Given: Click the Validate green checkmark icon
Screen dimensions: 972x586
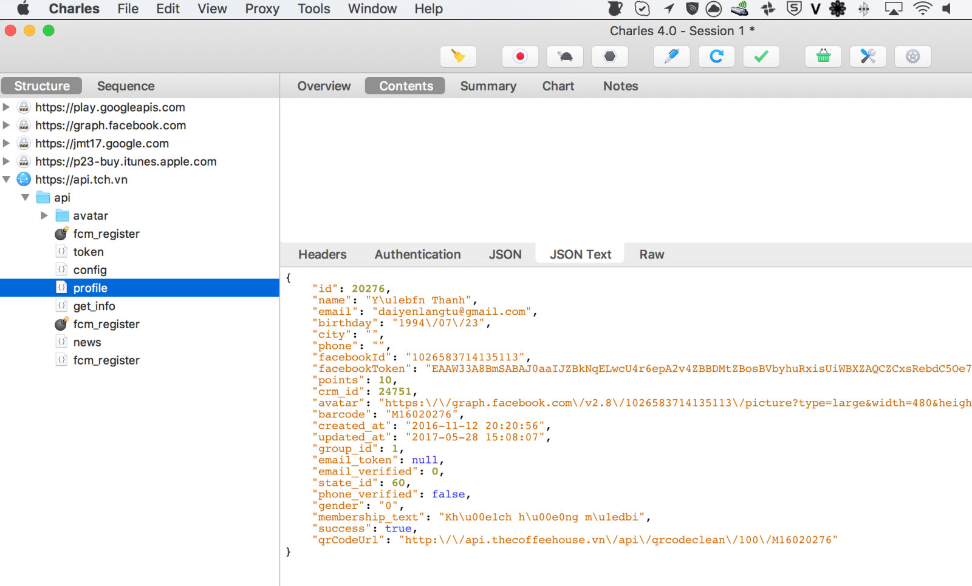Looking at the screenshot, I should [x=761, y=56].
